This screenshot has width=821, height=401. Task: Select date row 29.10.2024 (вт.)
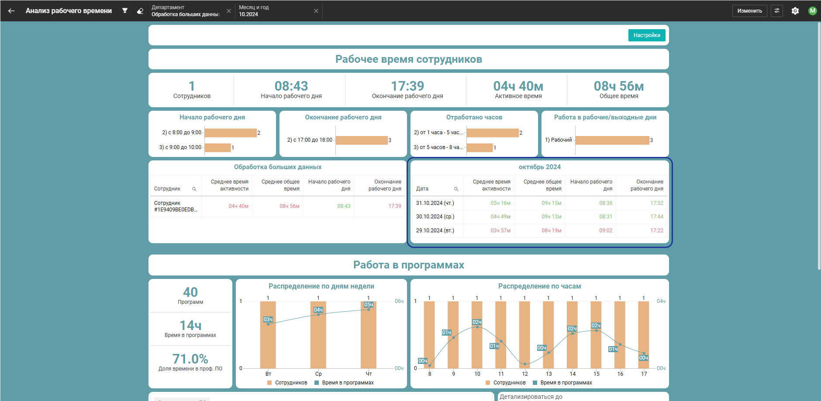pos(540,231)
